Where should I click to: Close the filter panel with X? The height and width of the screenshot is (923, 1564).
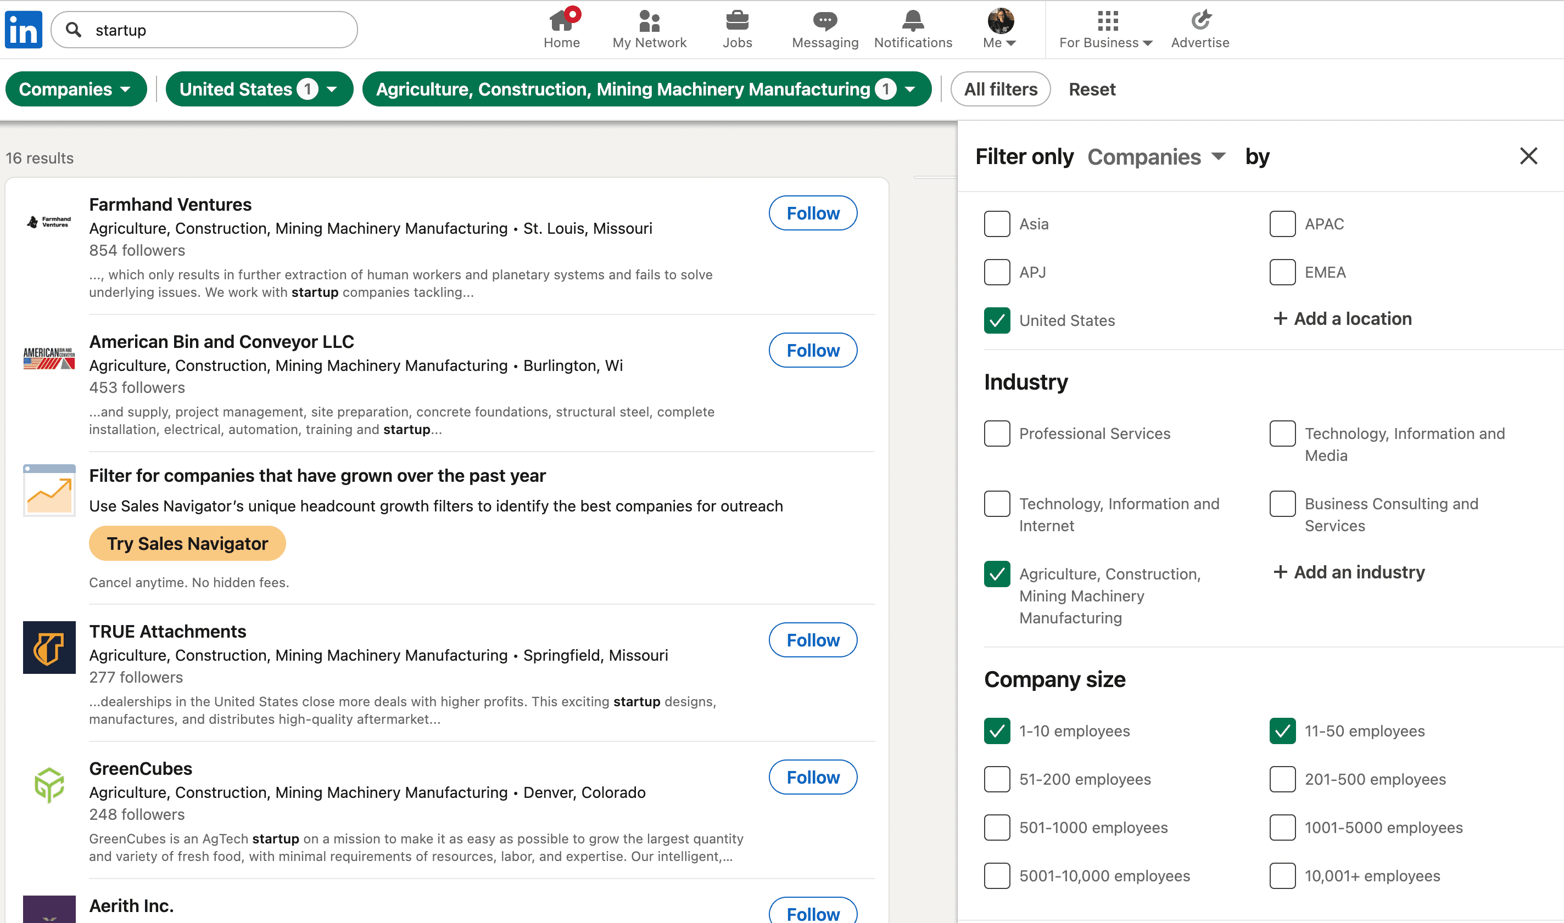pyautogui.click(x=1528, y=156)
